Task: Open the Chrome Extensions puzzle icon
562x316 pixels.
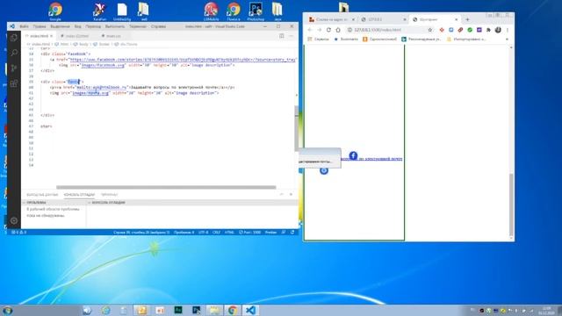Action: pos(488,30)
